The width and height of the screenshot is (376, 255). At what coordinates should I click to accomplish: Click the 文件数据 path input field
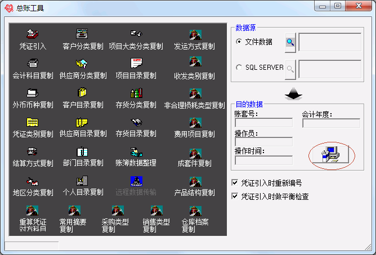(330, 42)
